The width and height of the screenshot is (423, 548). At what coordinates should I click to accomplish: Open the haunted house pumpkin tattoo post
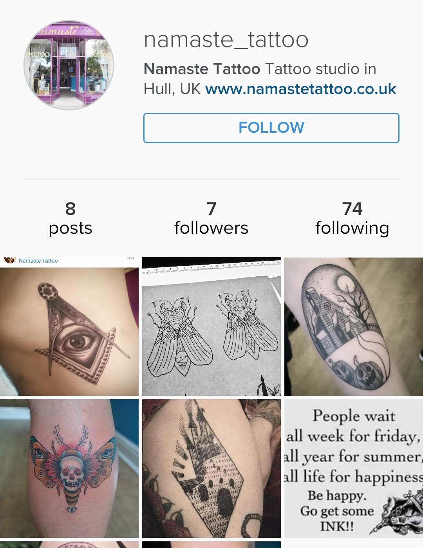(354, 326)
